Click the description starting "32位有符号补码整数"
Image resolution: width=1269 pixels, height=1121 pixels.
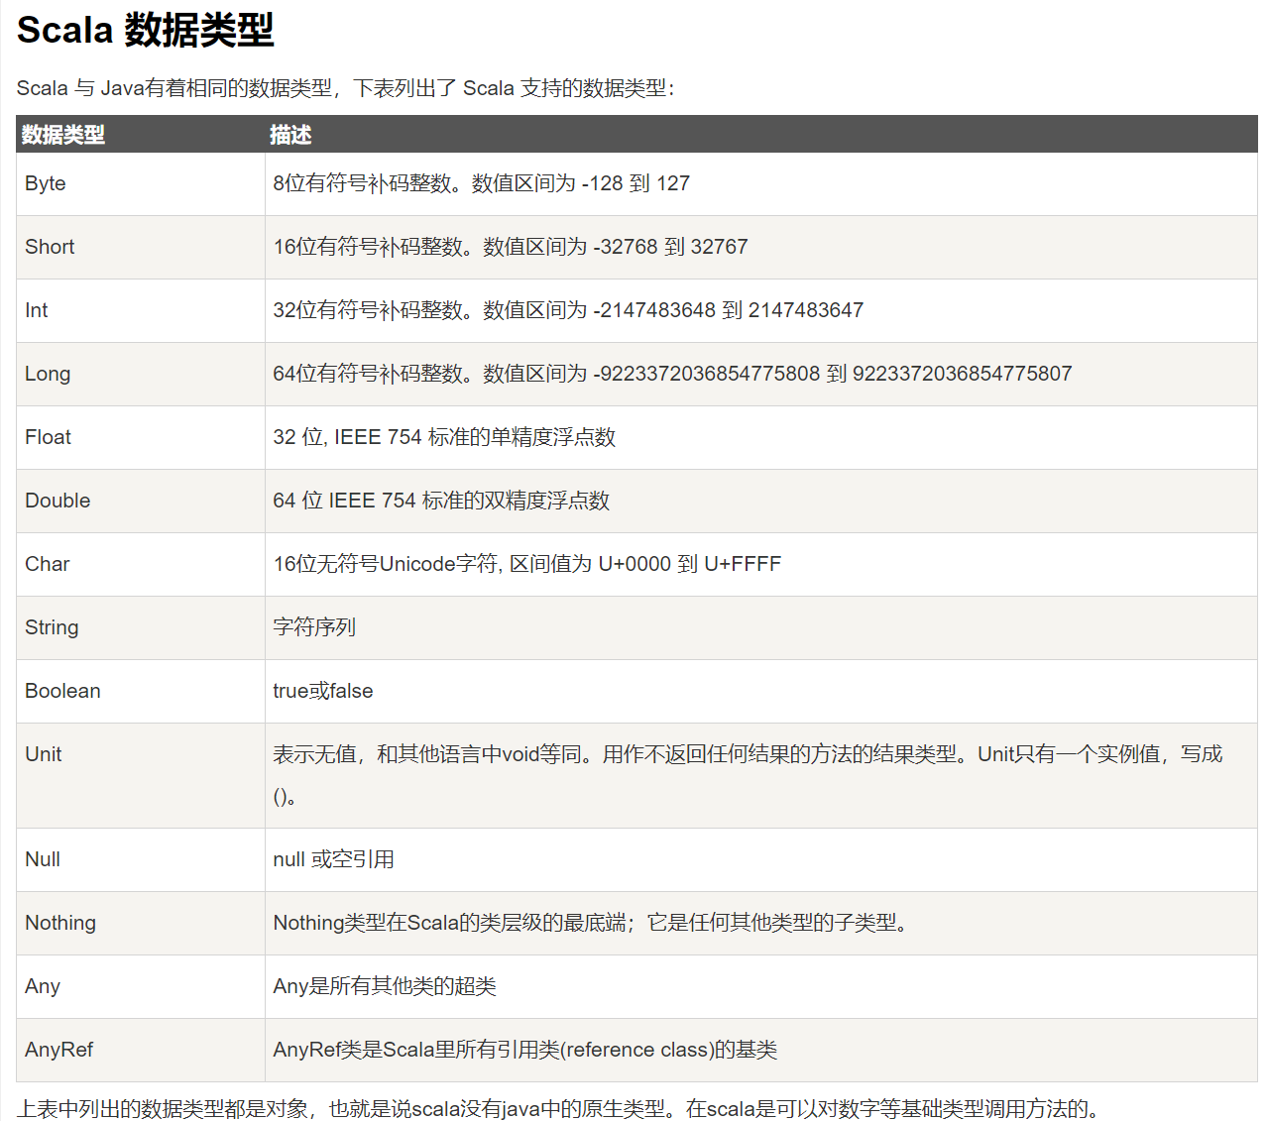click(568, 310)
